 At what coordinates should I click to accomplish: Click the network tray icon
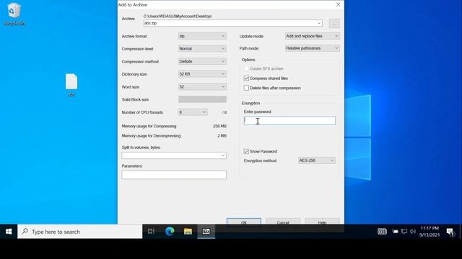pyautogui.click(x=404, y=232)
